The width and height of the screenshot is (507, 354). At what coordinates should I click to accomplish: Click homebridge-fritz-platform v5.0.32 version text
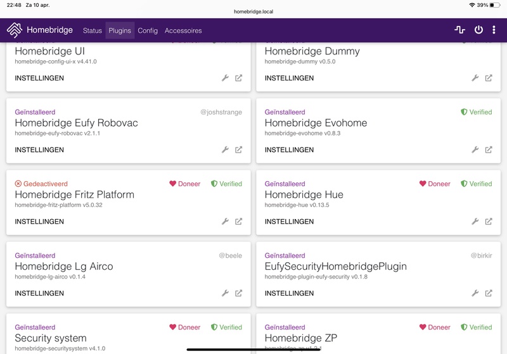click(x=58, y=205)
